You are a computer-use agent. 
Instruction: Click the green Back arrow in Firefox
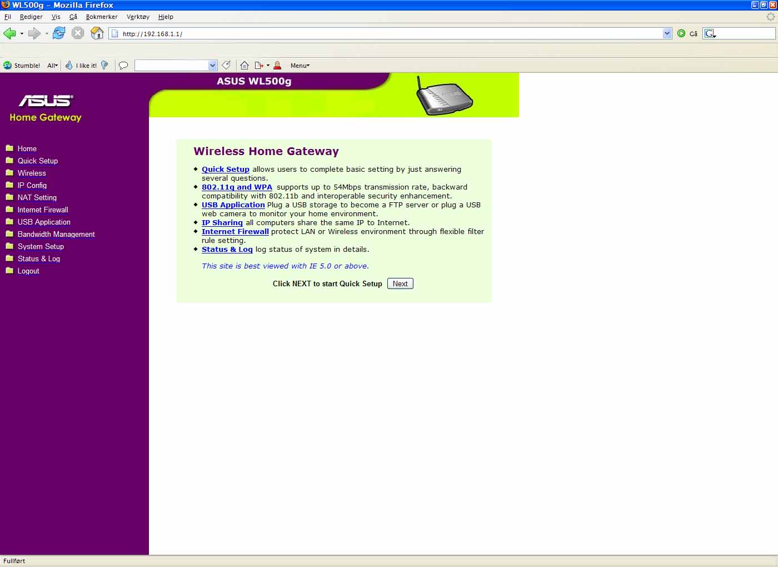(x=9, y=33)
